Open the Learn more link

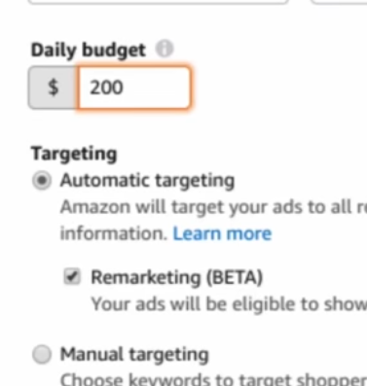coord(222,233)
